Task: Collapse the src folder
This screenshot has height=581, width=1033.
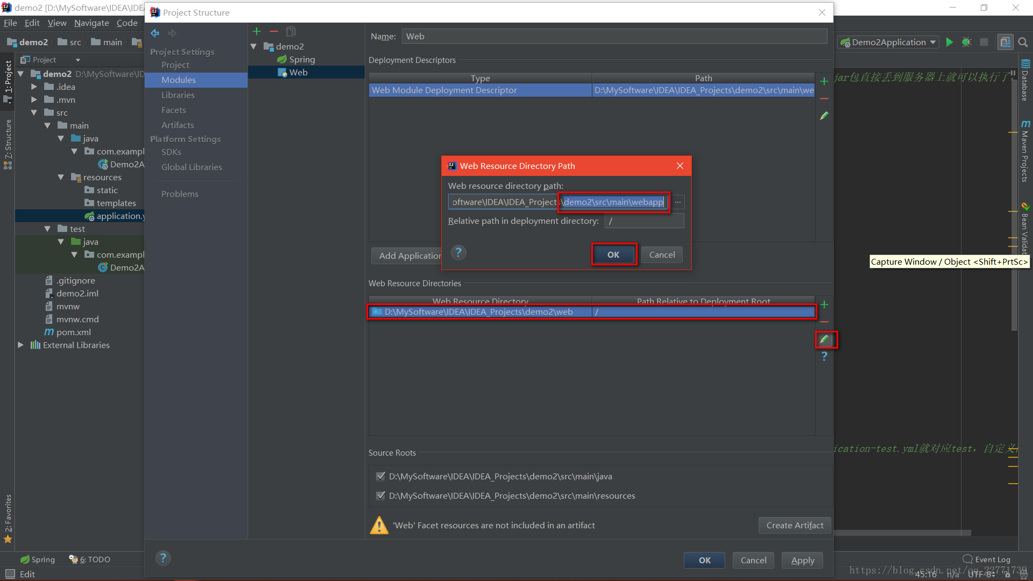Action: tap(34, 112)
